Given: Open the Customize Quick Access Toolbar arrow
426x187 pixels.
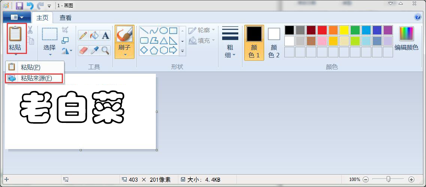Looking at the screenshot, I should (x=49, y=6).
